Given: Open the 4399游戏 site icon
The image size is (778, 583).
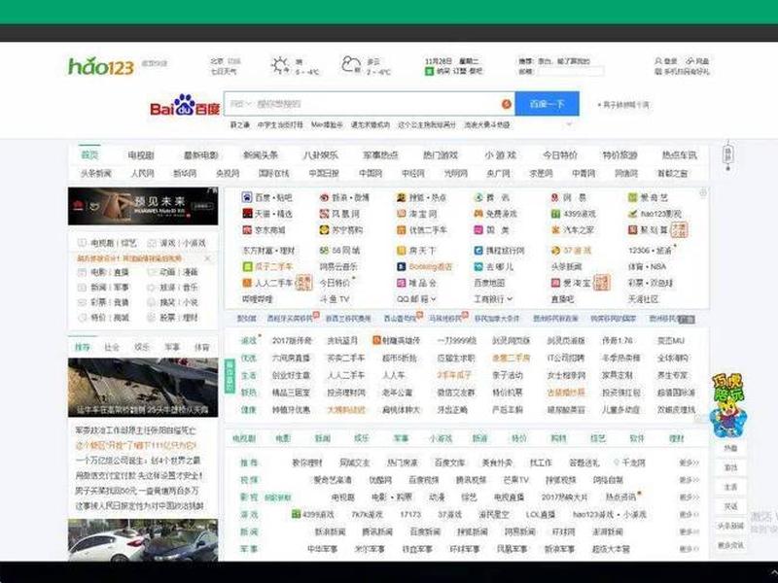Looking at the screenshot, I should coord(555,214).
